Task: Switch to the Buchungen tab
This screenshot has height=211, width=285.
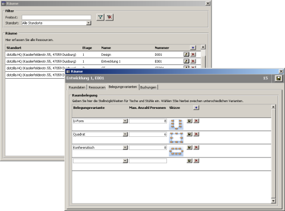Action: point(148,87)
